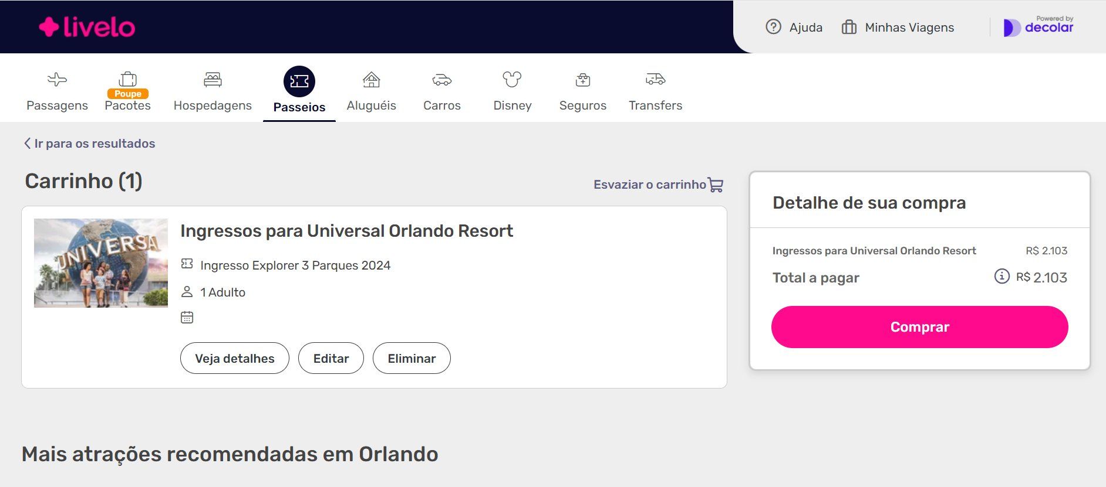Click the ticket icon beside Ingresso Explorer
This screenshot has width=1106, height=487.
[x=187, y=264]
